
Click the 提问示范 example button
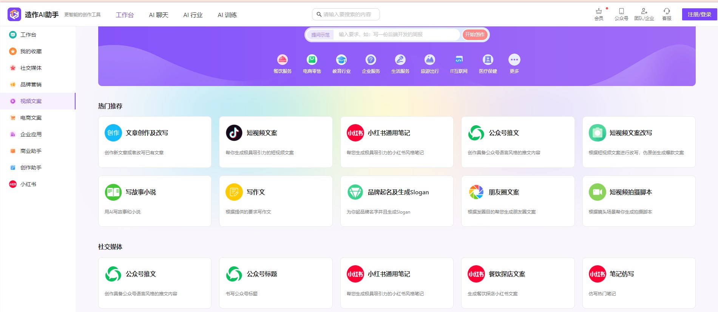click(320, 35)
